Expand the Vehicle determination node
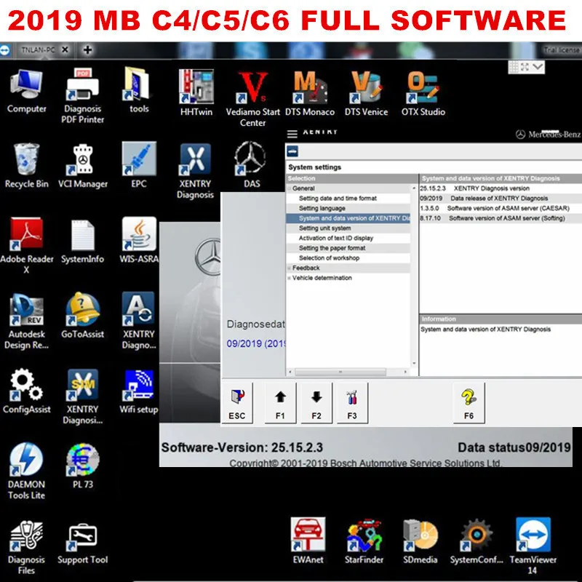582x582 pixels. pos(290,278)
